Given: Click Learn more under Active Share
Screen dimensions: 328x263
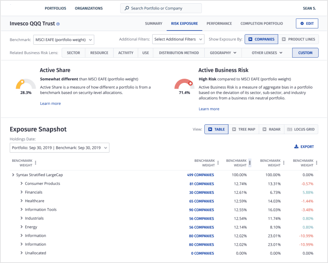Looking at the screenshot, I should point(50,103).
